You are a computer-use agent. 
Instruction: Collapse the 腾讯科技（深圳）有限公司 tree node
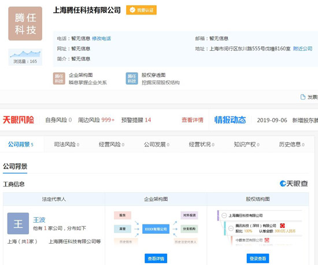(231, 229)
